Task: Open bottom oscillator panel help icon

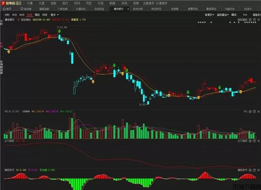Action: click(254, 170)
